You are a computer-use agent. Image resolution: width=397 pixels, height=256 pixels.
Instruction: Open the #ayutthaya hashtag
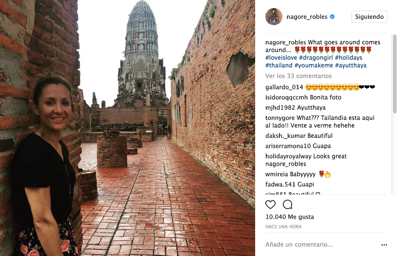click(x=351, y=65)
